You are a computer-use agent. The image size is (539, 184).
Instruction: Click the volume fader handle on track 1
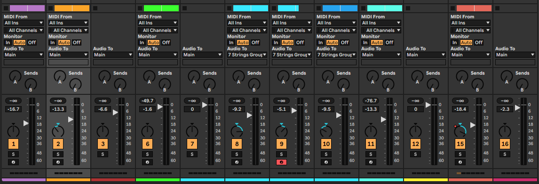pyautogui.click(x=26, y=123)
